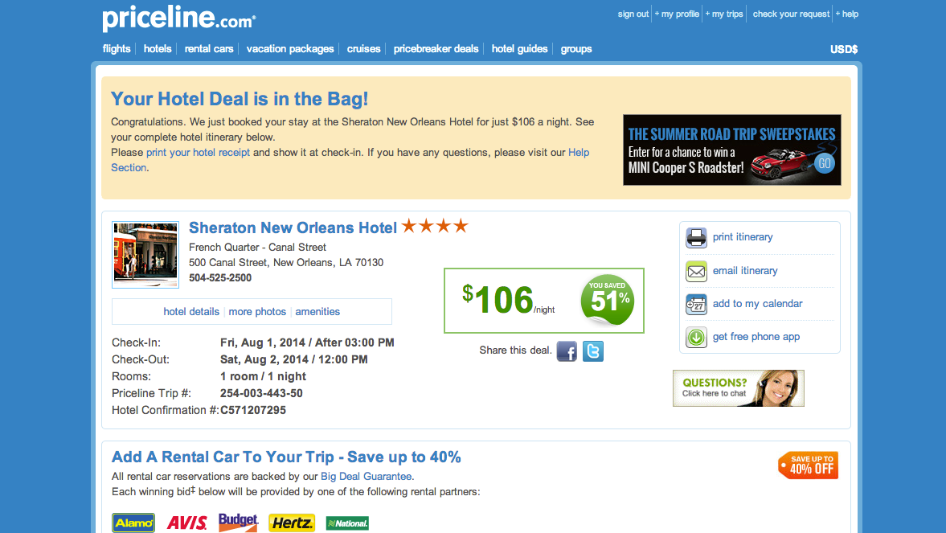Viewport: 946px width, 533px height.
Task: Click the GO button on sweepstakes banner
Action: point(824,163)
